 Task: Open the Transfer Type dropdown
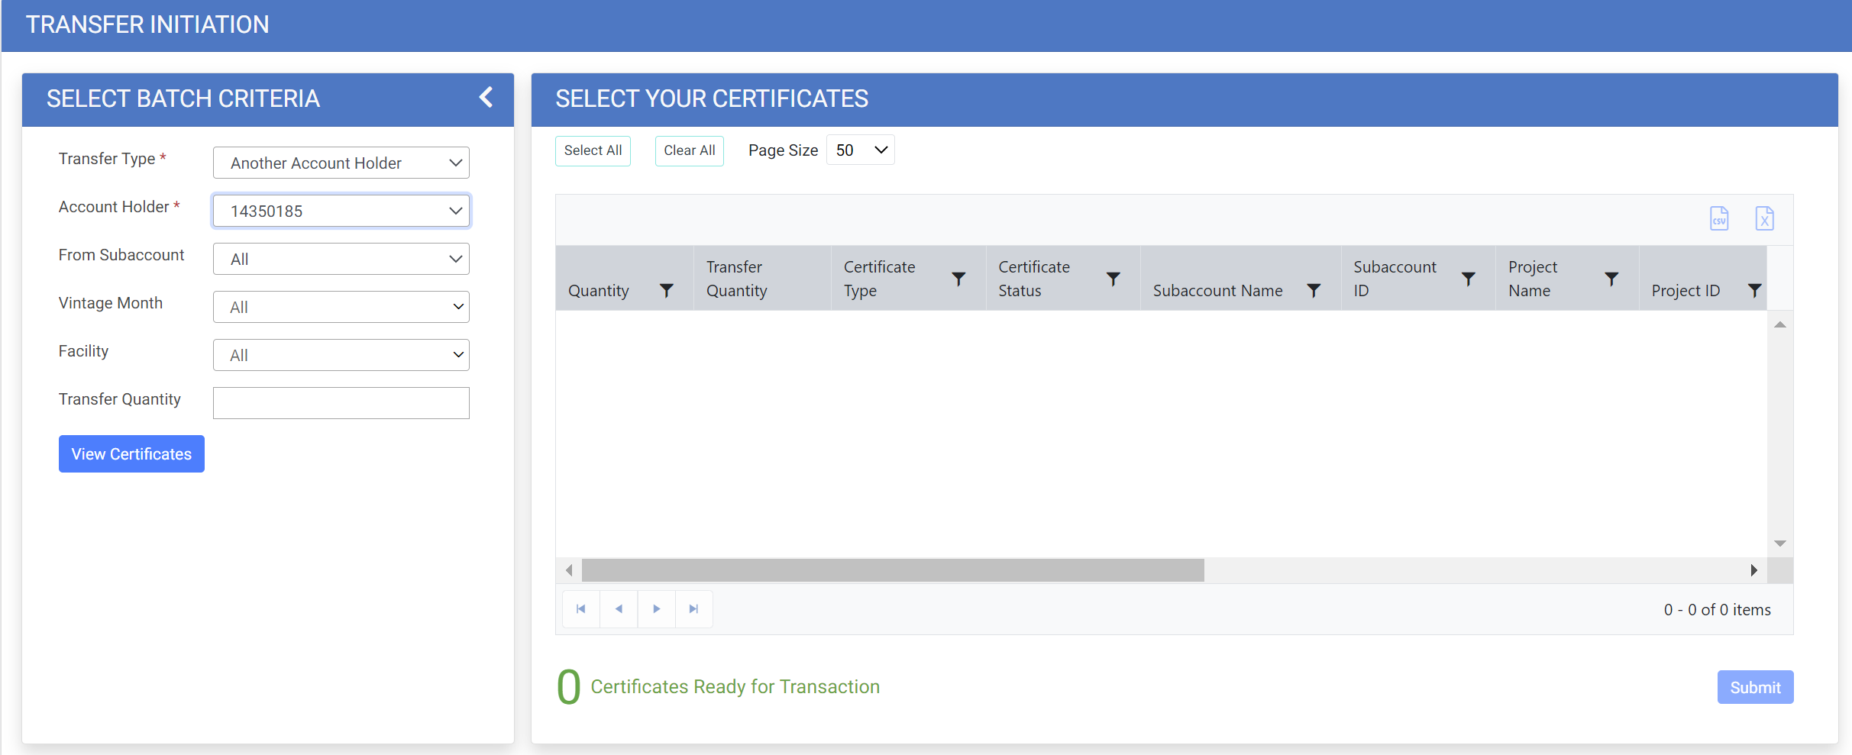(x=341, y=163)
